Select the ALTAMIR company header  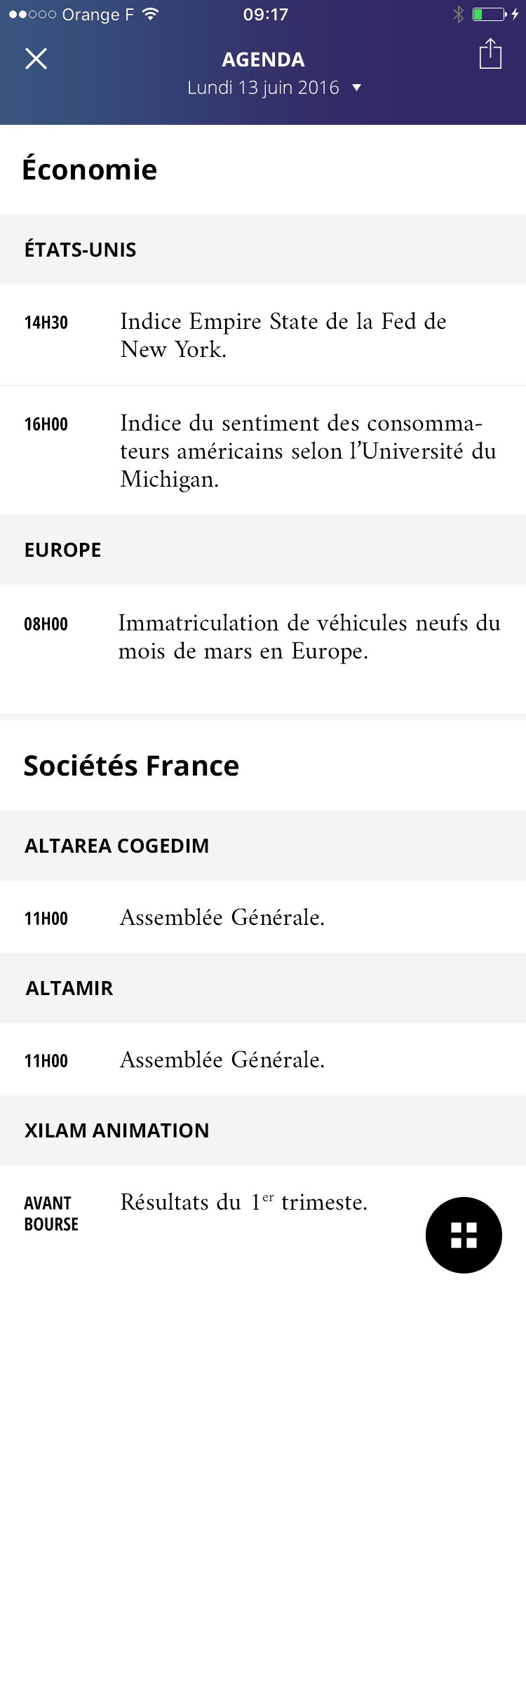[69, 988]
